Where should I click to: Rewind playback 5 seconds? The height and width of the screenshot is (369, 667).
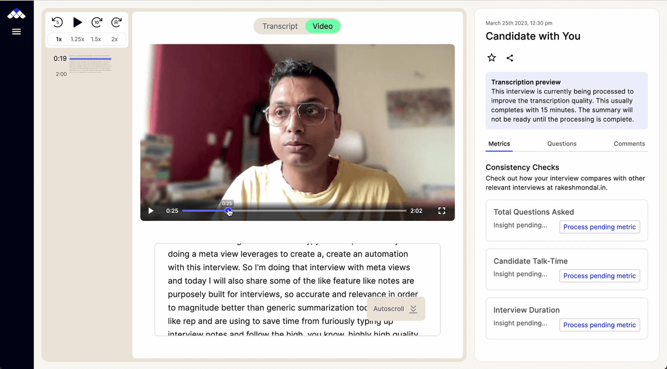(57, 22)
